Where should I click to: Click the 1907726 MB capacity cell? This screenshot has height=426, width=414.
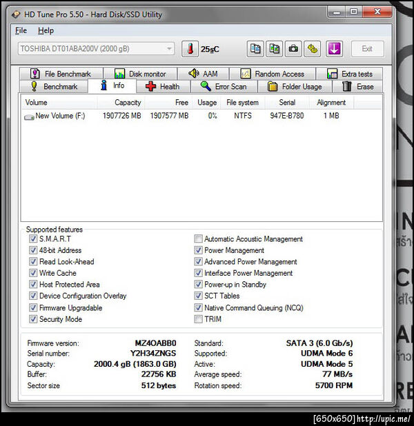point(122,116)
